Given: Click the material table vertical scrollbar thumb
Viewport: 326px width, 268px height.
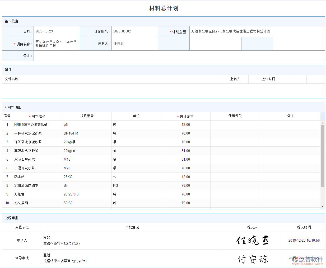Looking at the screenshot, I should pos(323,156).
